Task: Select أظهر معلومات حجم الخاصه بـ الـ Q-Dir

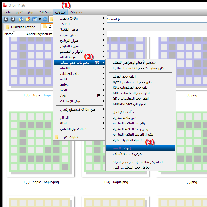Action: 141,68
